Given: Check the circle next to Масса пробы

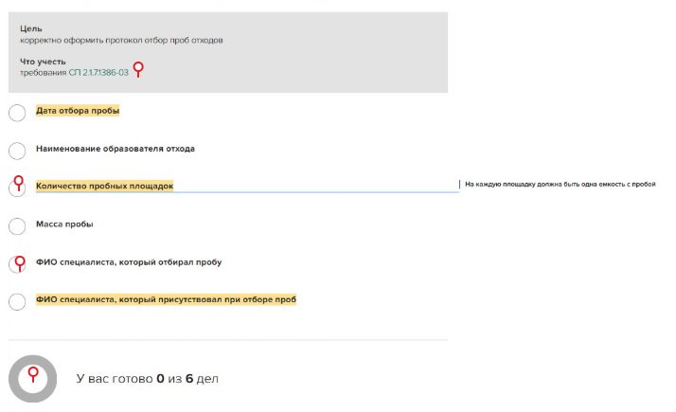Looking at the screenshot, I should point(17,226).
